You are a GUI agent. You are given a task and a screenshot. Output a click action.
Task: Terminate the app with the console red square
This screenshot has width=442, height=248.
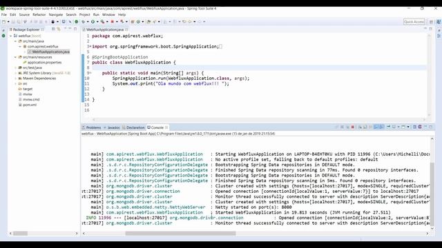352,127
